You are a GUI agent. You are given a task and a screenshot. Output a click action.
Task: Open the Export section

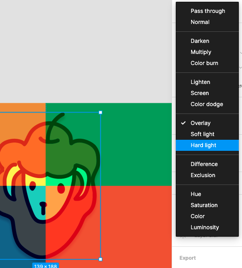coord(187,258)
